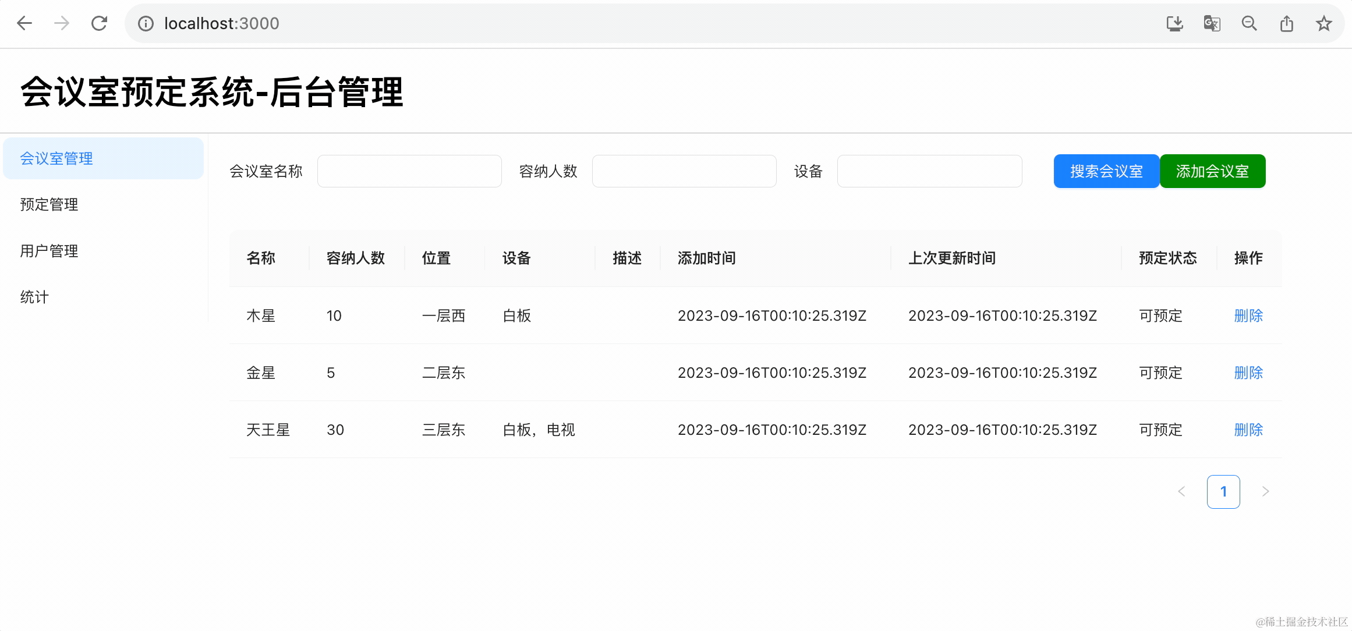
Task: Click the browser back arrow
Action: pos(24,23)
